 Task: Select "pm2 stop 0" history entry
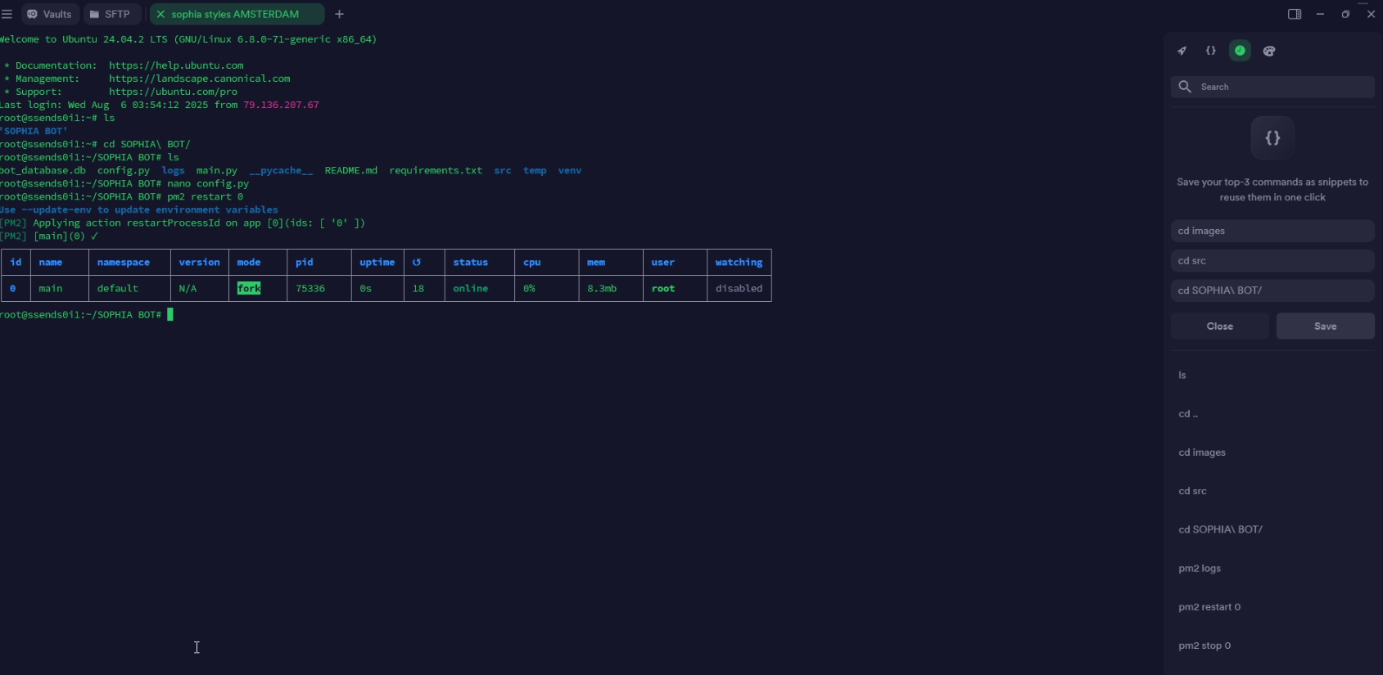click(1204, 646)
